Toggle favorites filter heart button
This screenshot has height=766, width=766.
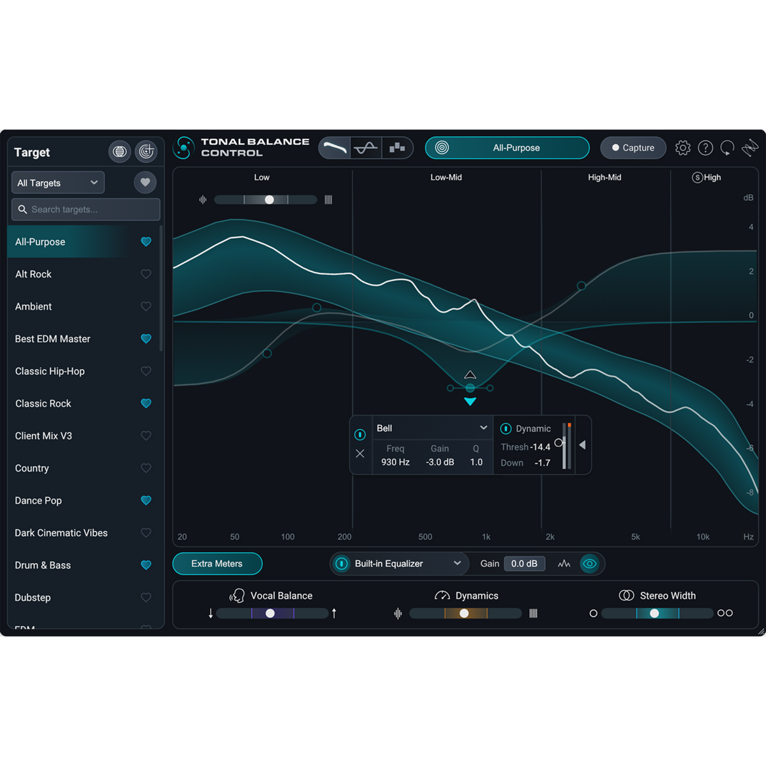(146, 183)
